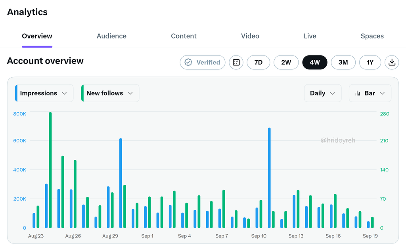
Task: Click the 800K y-axis label
Action: point(20,114)
